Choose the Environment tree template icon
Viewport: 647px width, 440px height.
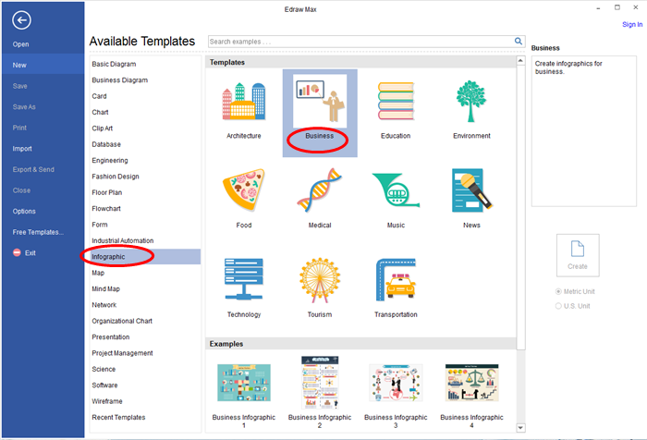pyautogui.click(x=471, y=101)
